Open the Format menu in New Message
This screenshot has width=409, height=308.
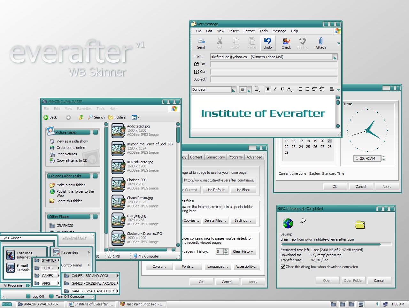coord(249,31)
